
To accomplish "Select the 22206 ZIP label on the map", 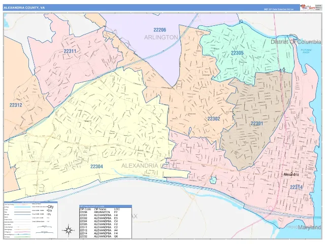I will coord(159,29).
